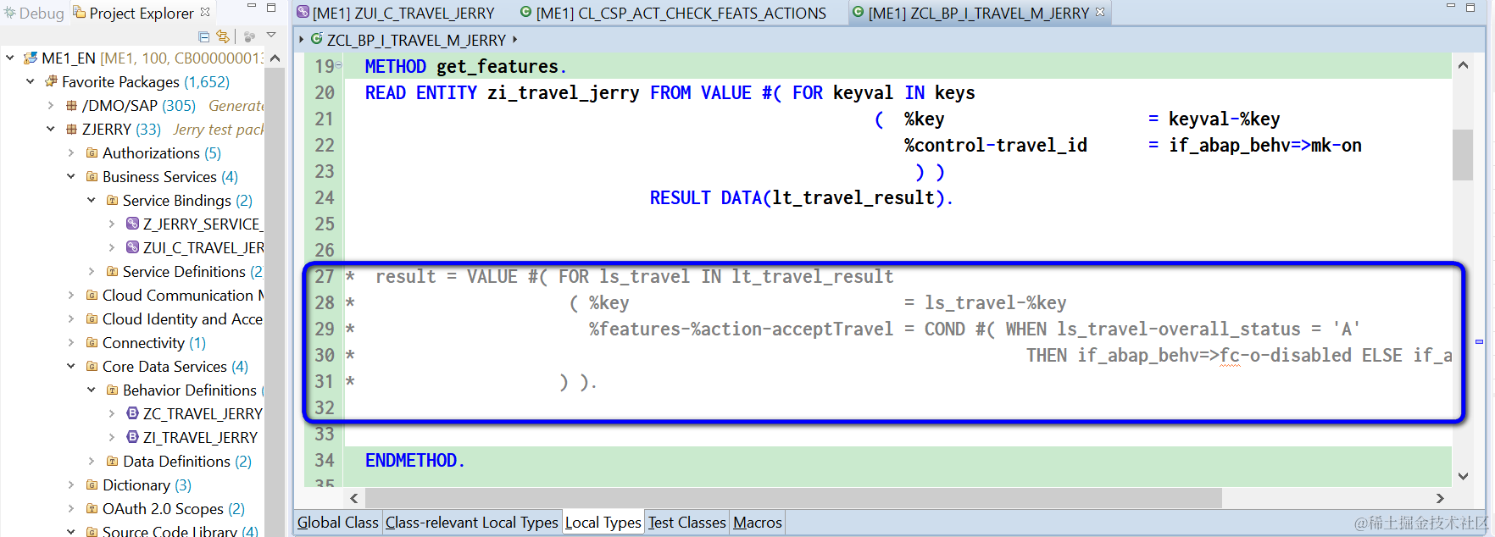Click the ME1_EN project icon
This screenshot has width=1495, height=537.
pyautogui.click(x=31, y=58)
